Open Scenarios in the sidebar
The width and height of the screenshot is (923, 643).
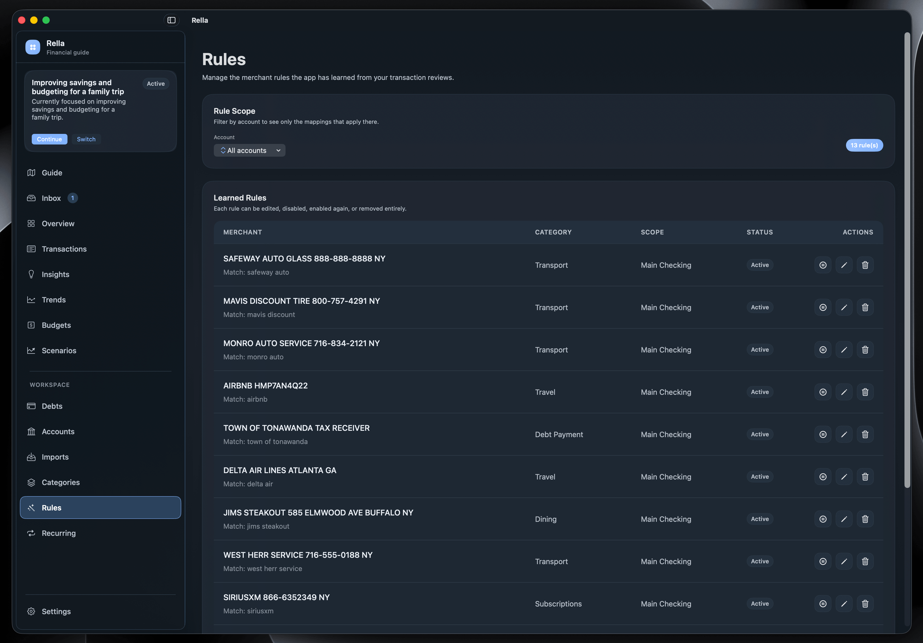101,350
